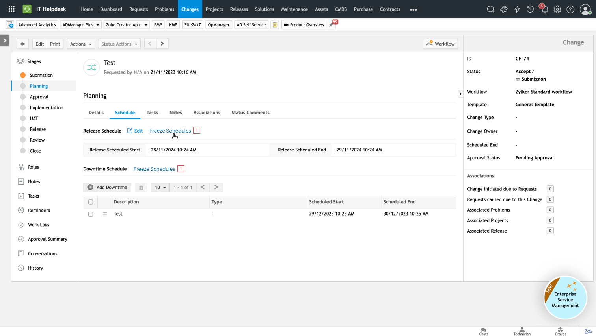
Task: Open the quick actions lightning icon
Action: (x=517, y=9)
